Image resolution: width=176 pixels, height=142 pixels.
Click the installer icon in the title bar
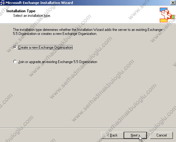(2, 2)
